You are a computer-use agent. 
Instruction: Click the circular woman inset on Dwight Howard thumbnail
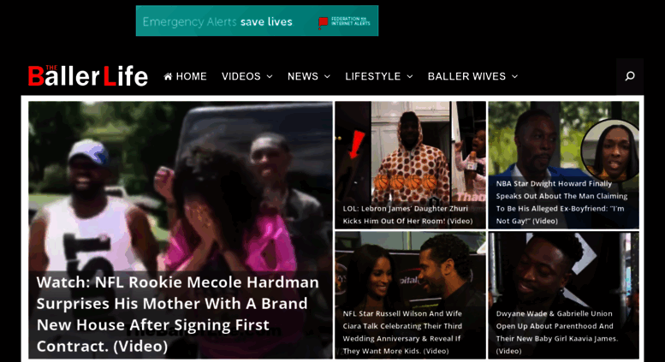click(x=611, y=151)
